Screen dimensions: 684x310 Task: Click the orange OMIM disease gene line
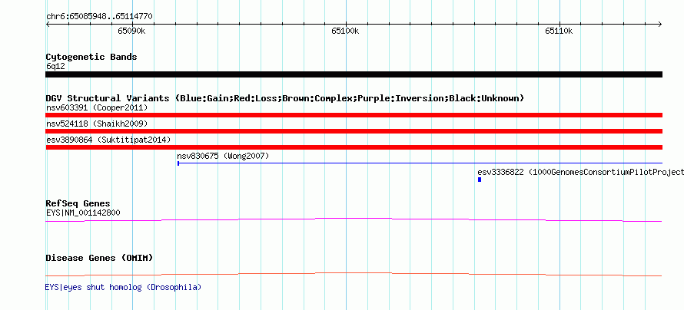click(354, 274)
